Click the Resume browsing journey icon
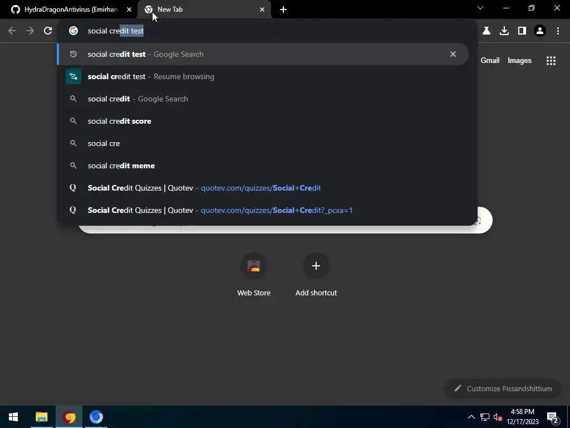Screen dimensions: 570x428 [x=73, y=76]
